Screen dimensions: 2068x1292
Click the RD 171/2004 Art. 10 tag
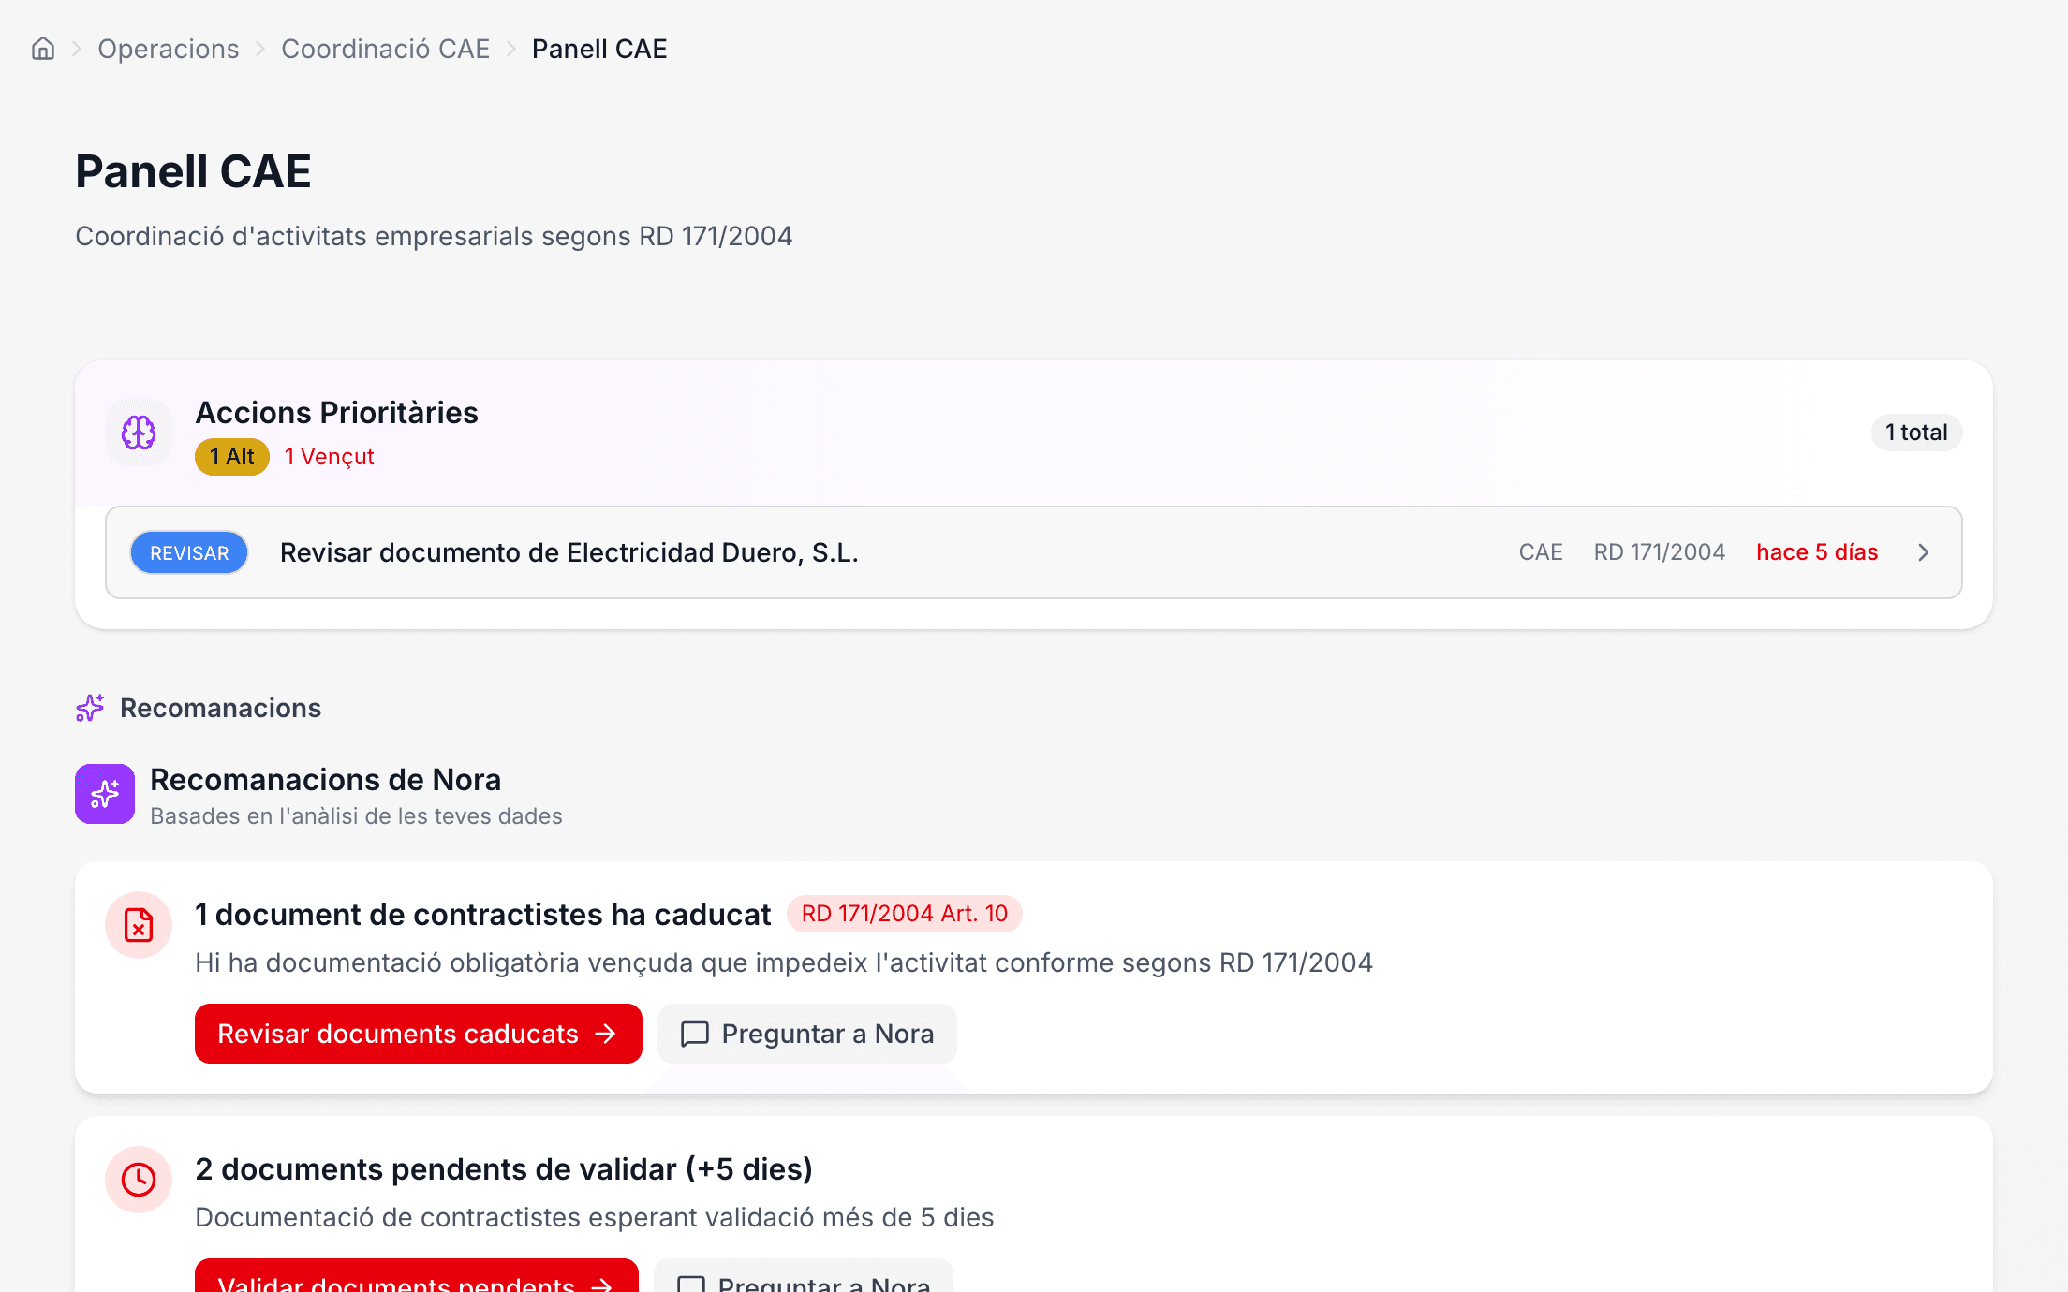[x=905, y=914]
